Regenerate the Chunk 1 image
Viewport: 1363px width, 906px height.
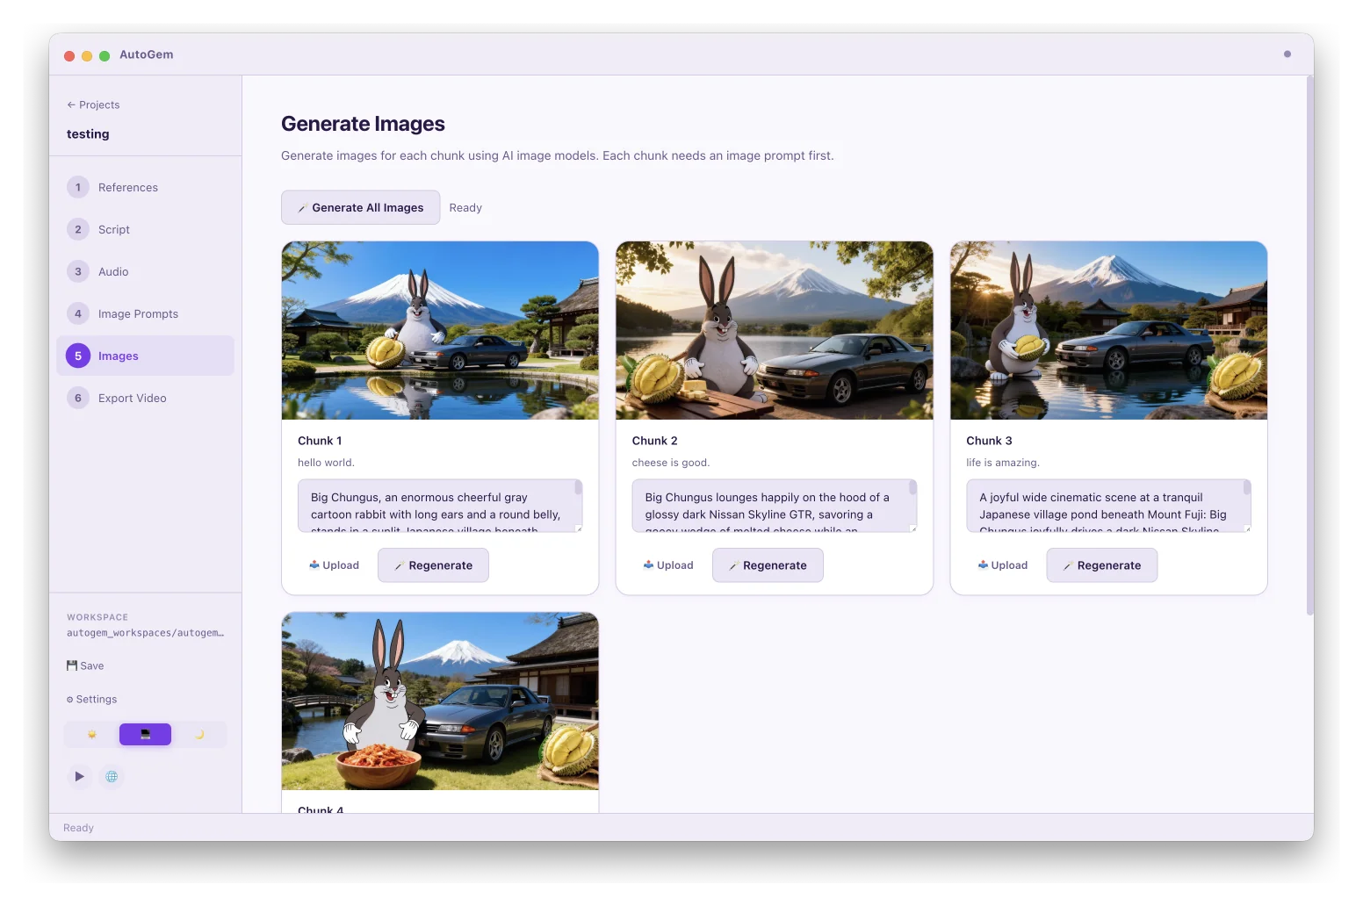point(433,565)
